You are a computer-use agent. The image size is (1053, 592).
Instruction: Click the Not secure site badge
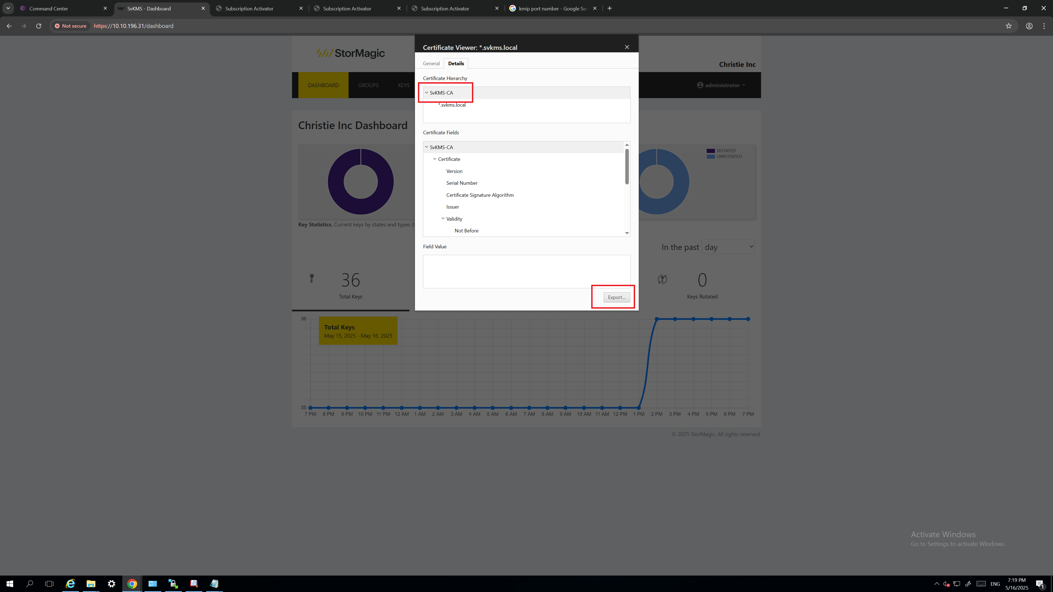[70, 26]
